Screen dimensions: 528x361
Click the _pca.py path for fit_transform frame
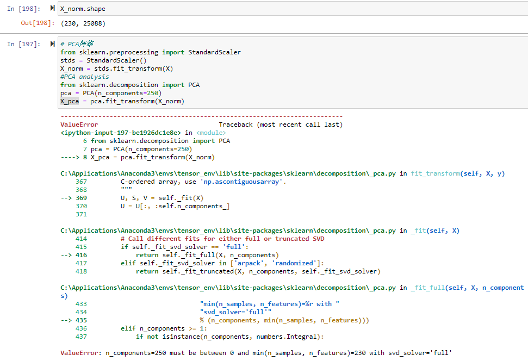point(229,173)
